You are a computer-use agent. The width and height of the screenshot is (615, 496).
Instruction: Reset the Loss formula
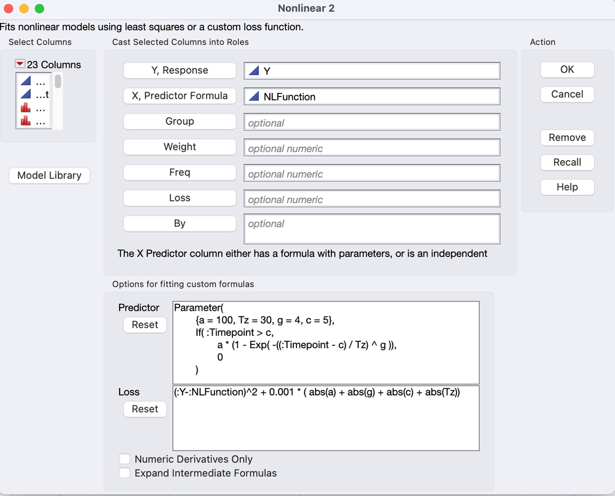tap(145, 409)
